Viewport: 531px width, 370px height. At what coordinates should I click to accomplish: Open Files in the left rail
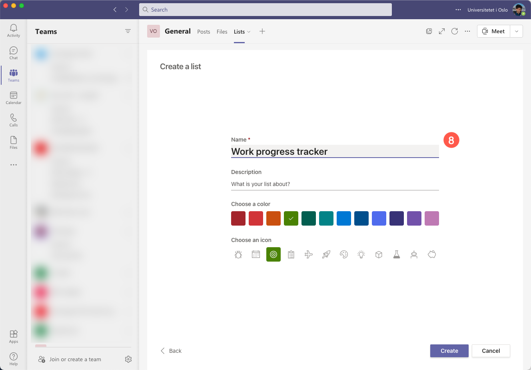pyautogui.click(x=14, y=142)
